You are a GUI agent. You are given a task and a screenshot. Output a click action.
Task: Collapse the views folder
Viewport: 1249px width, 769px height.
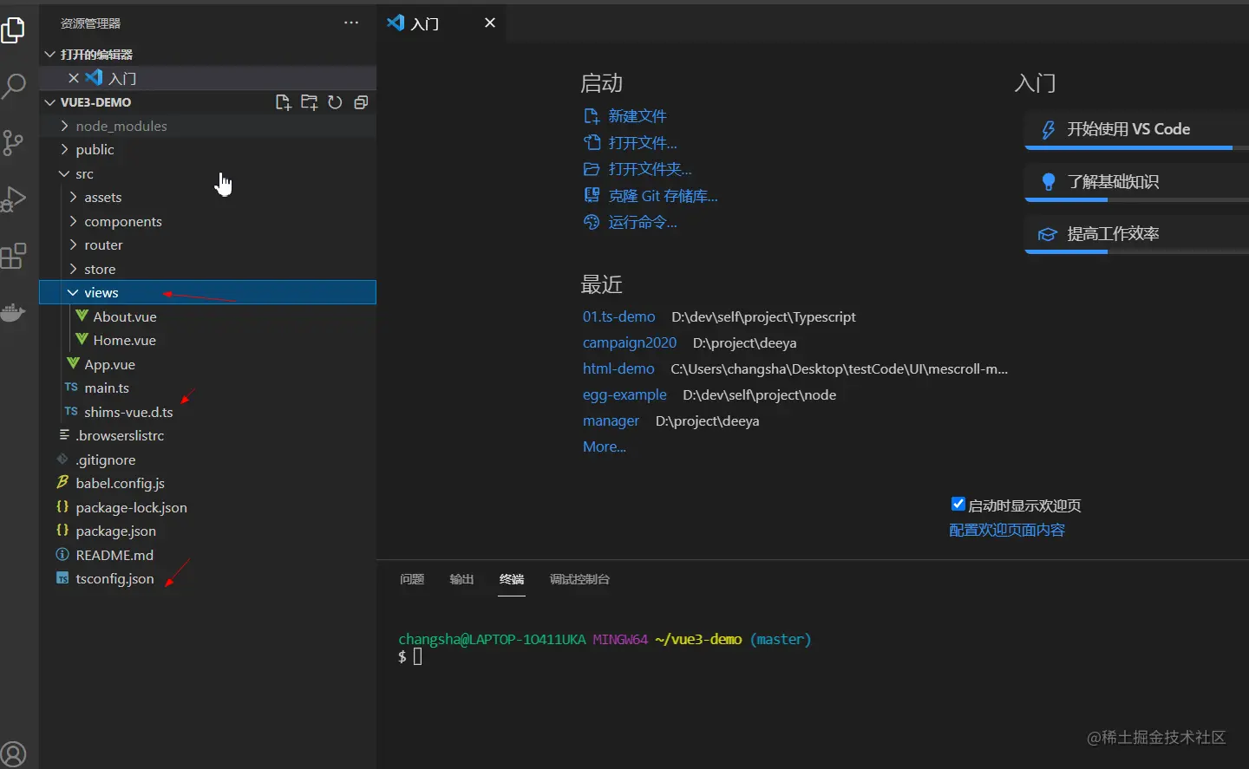[x=208, y=293]
